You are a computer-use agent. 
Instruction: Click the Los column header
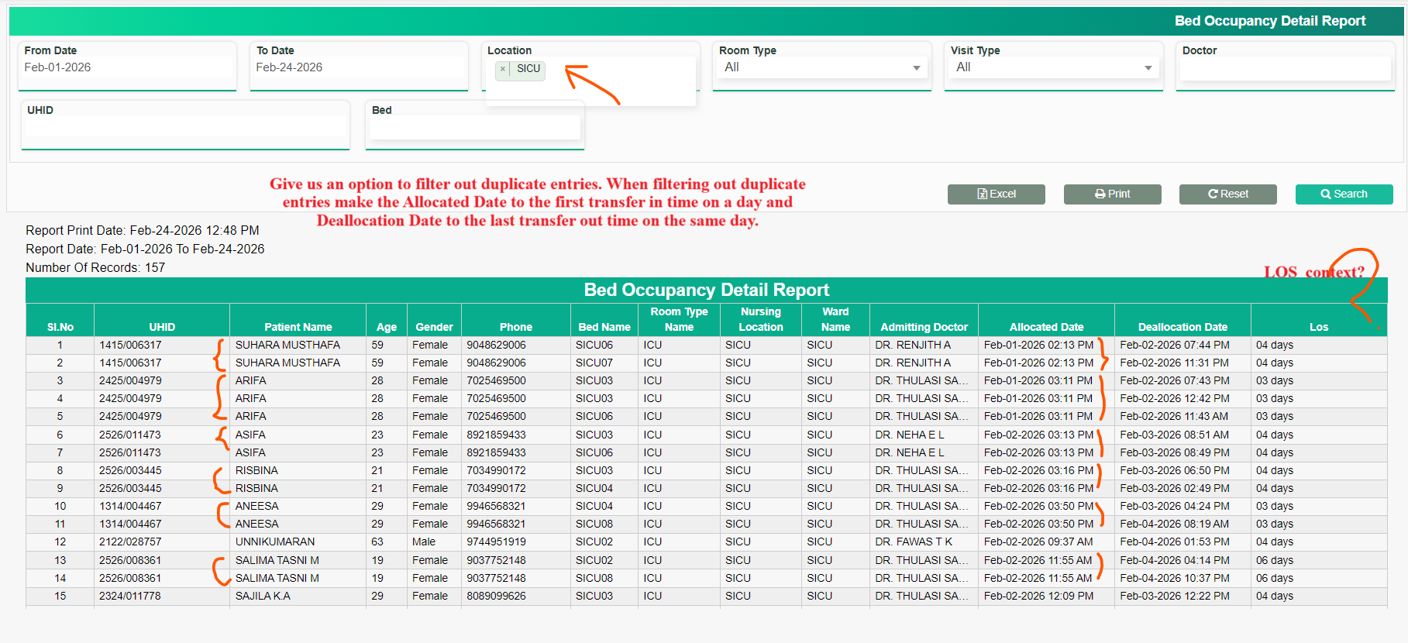(1318, 327)
